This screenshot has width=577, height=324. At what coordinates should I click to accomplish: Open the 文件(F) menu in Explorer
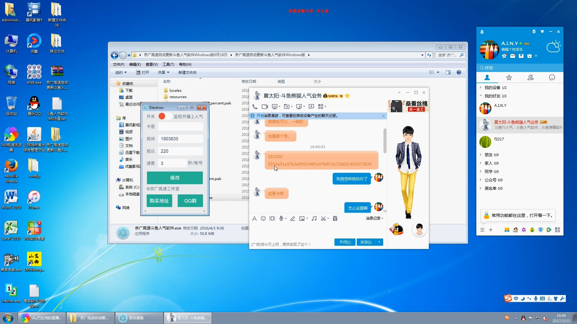tap(118, 64)
